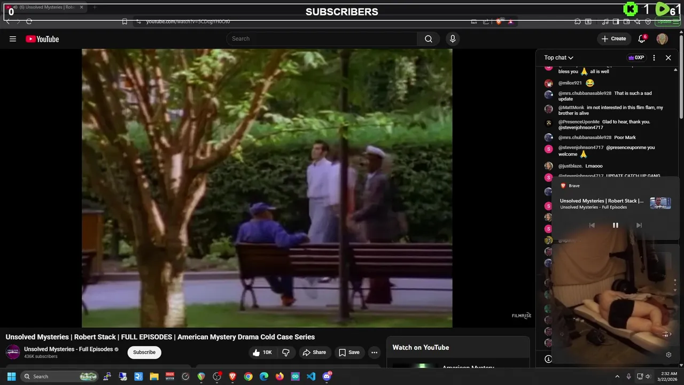Expand the Top chat dropdown
The image size is (684, 385).
coord(559,58)
